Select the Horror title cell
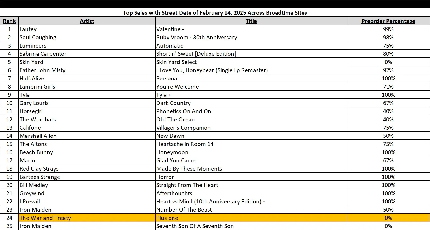 [x=251, y=177]
